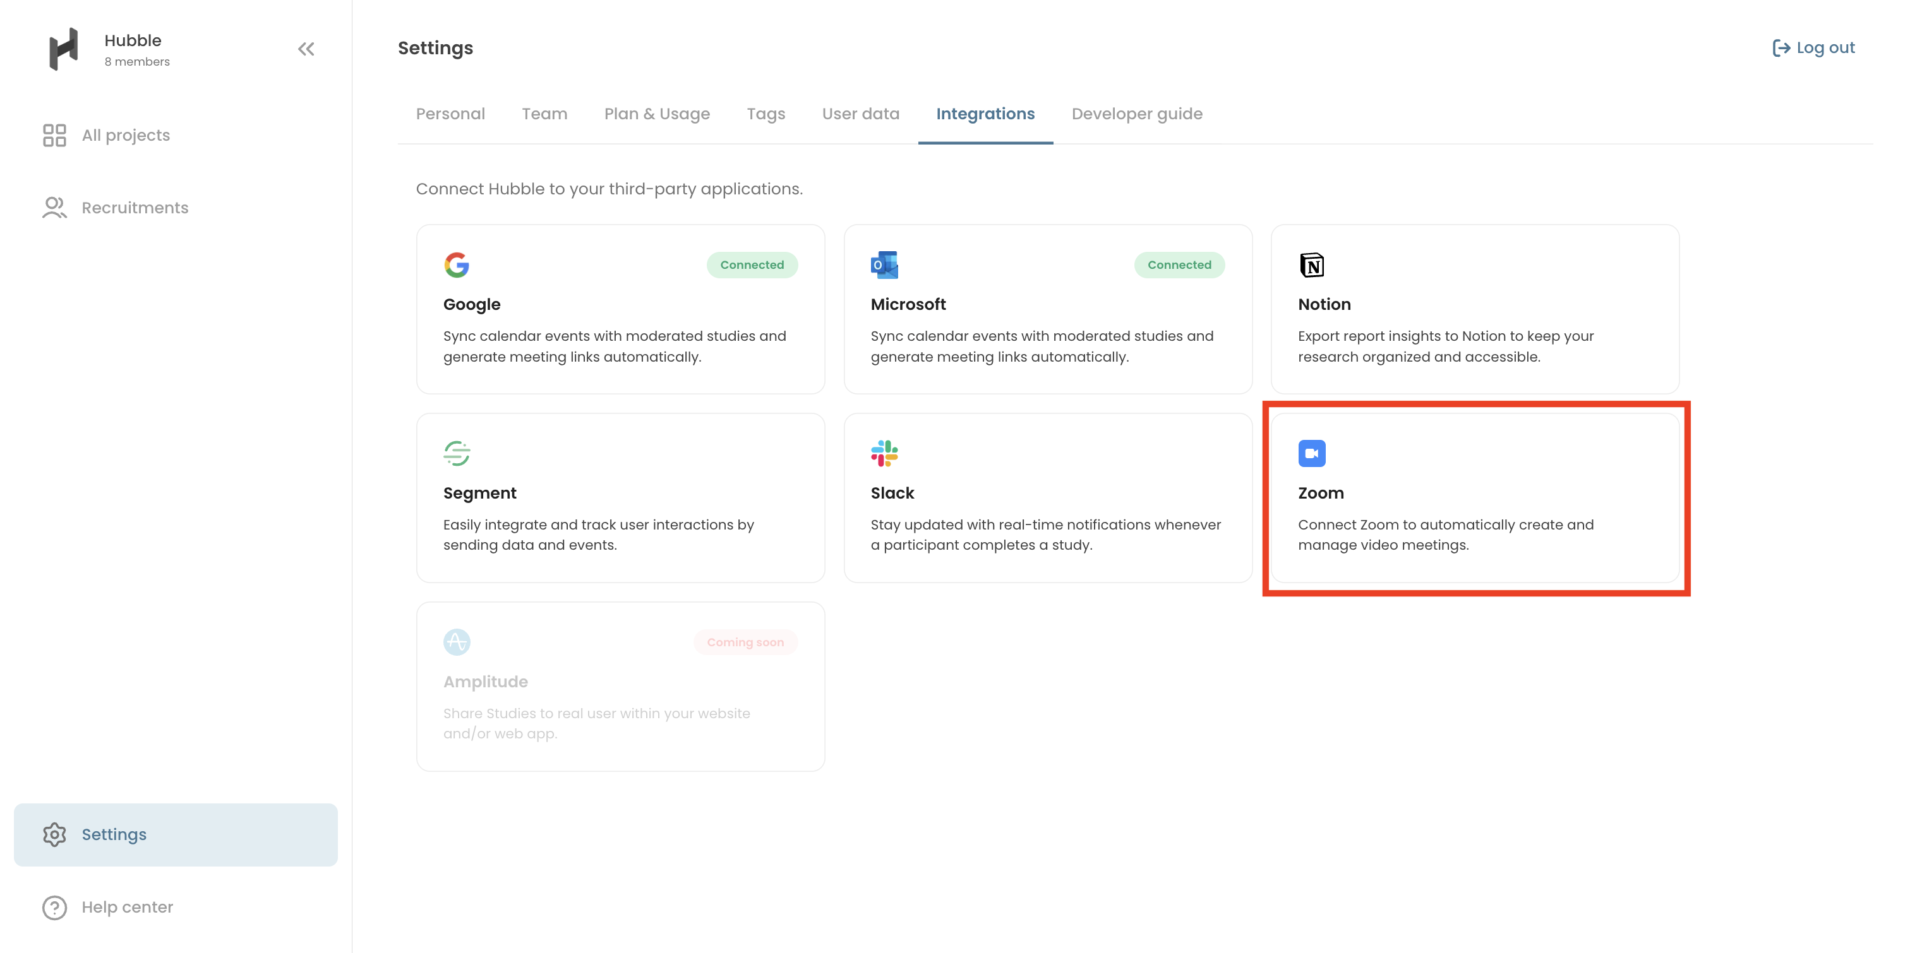Collapse the sidebar with double chevron

[306, 49]
